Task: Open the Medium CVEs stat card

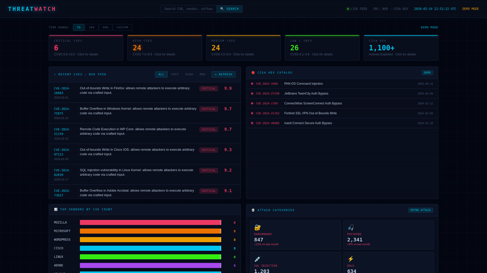Action: click(x=243, y=48)
